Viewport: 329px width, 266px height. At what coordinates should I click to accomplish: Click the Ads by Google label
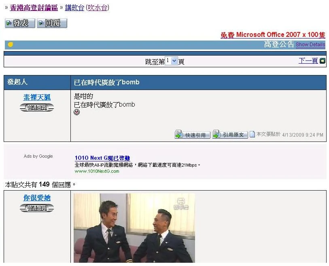(38, 156)
